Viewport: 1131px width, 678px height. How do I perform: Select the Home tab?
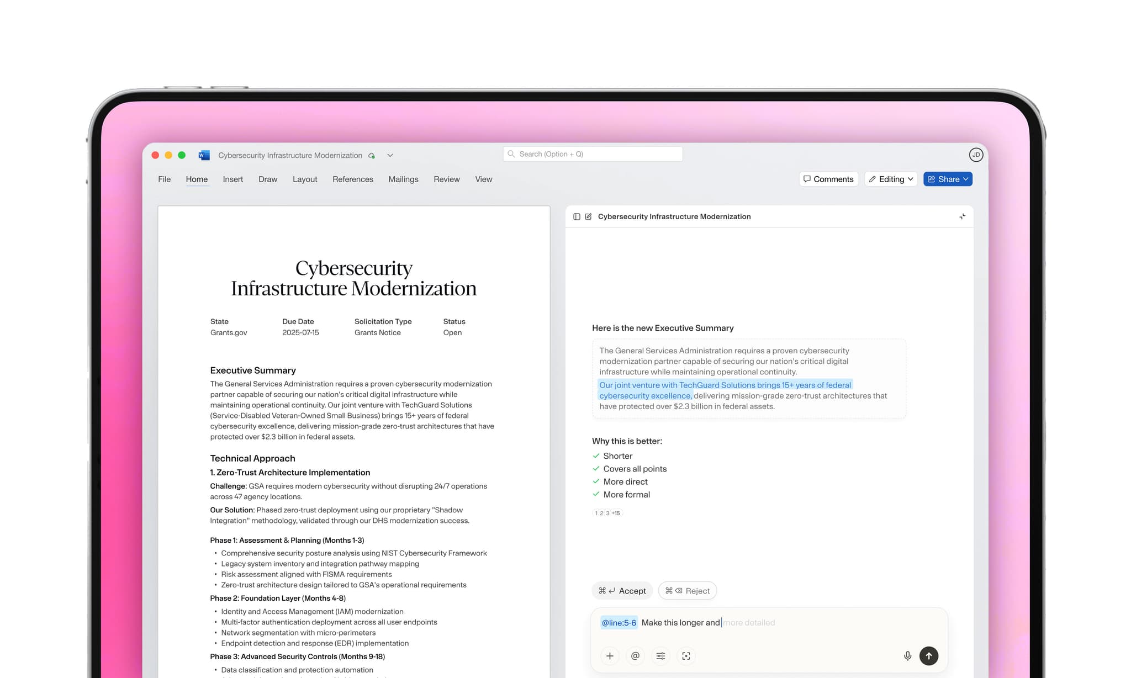click(x=197, y=179)
